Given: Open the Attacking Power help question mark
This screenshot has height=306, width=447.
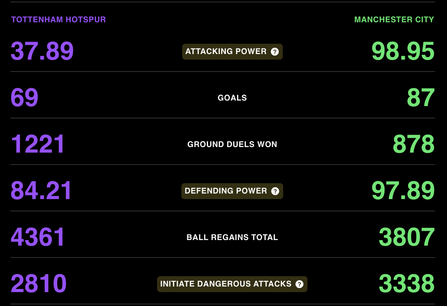Looking at the screenshot, I should coord(274,52).
